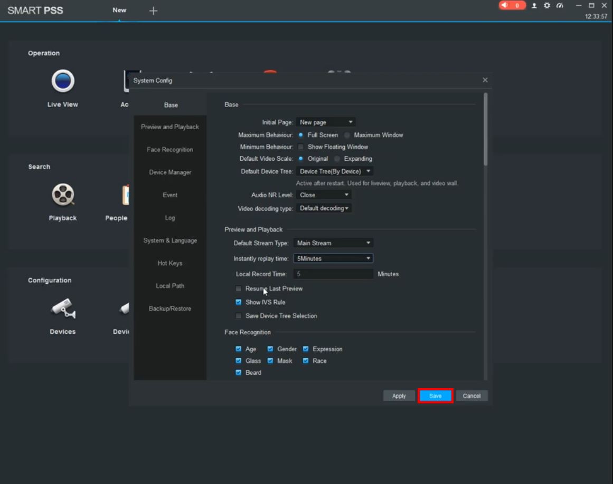This screenshot has height=484, width=613.
Task: Toggle the Age face attribute
Action: point(238,349)
